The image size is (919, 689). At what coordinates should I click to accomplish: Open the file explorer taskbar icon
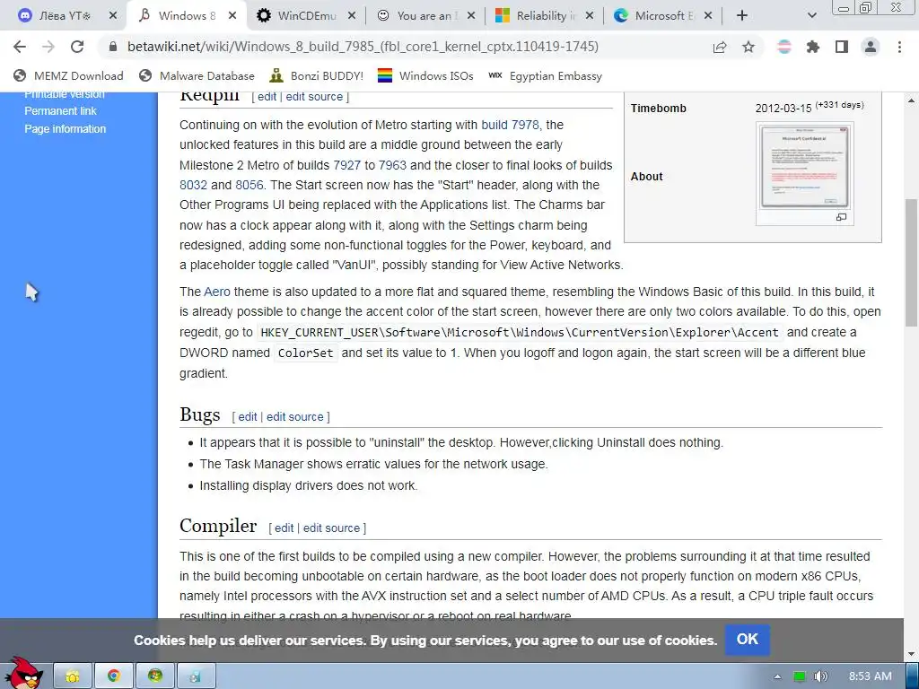73,676
